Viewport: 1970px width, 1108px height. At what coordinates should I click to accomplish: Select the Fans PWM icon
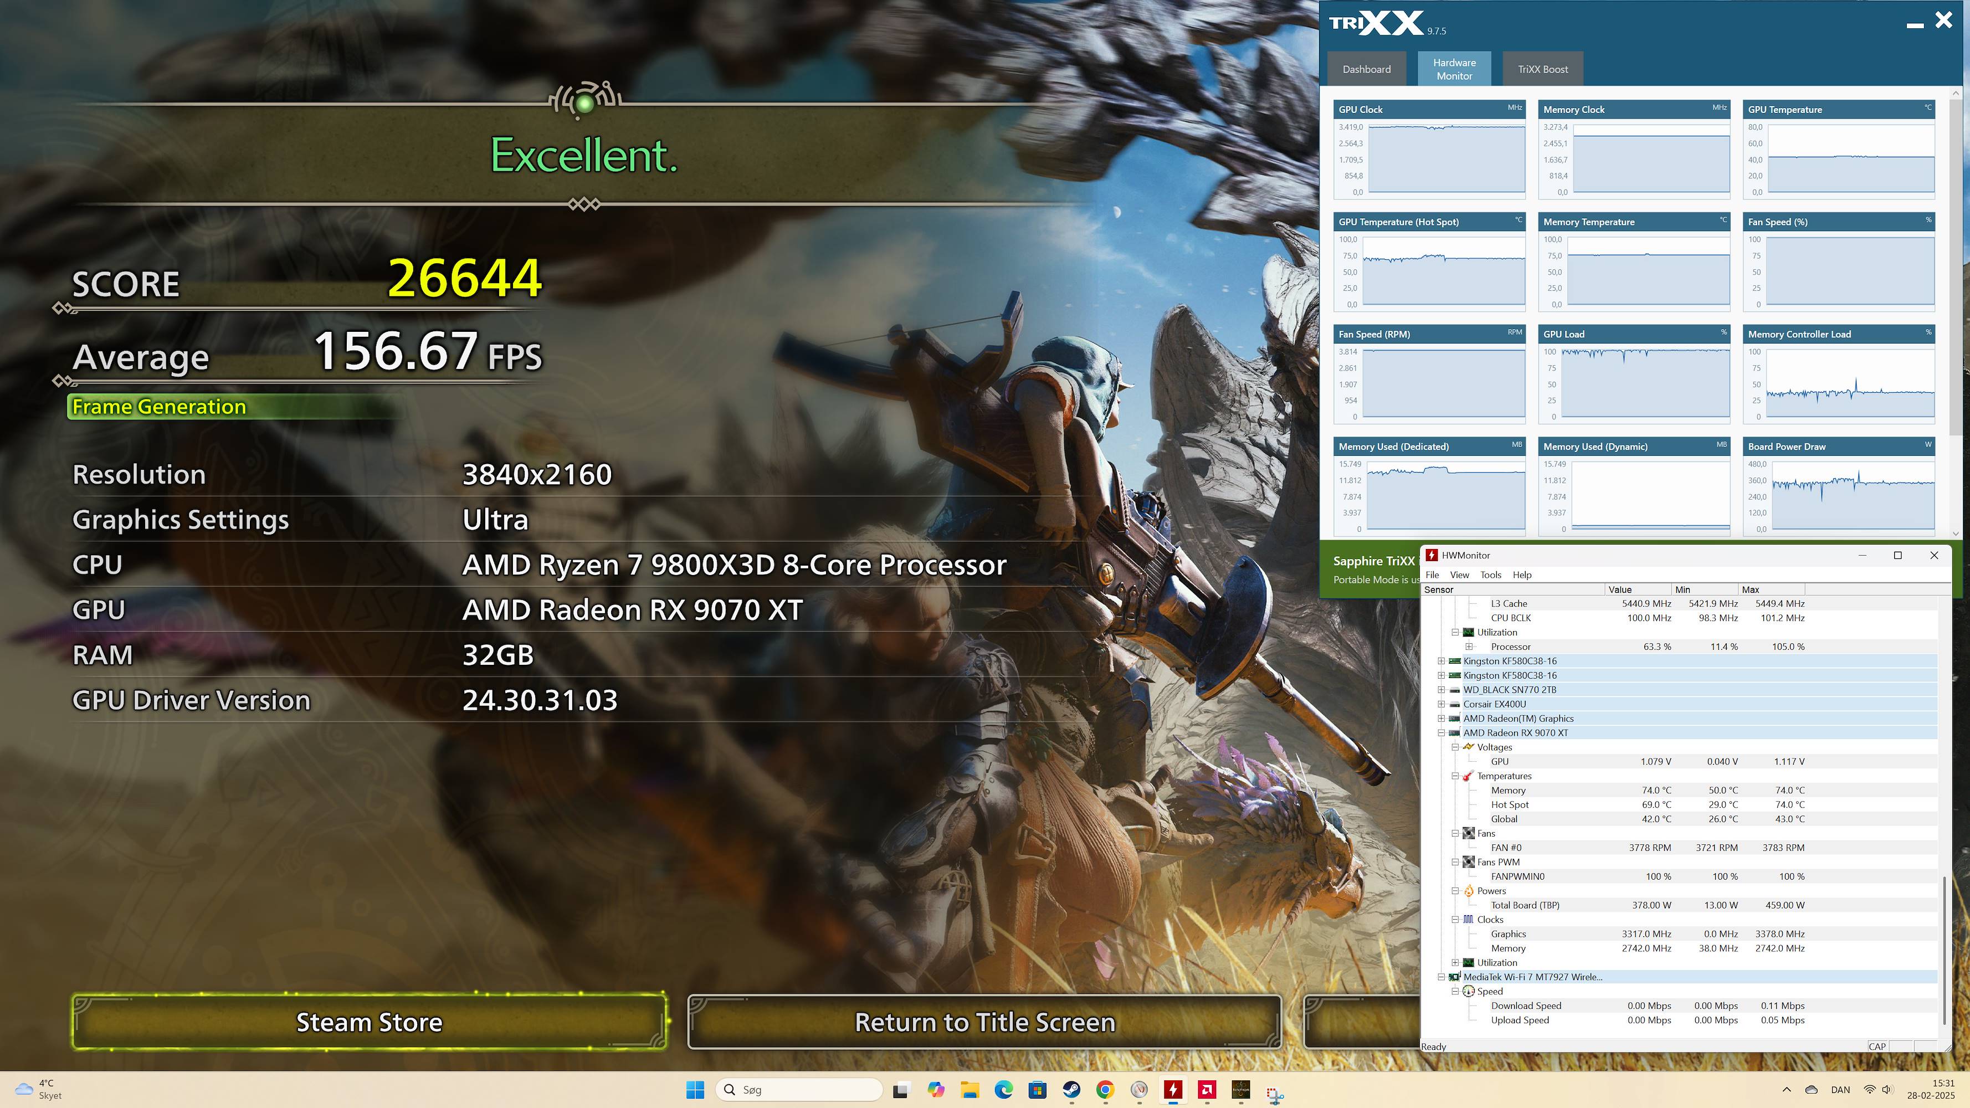pos(1468,862)
